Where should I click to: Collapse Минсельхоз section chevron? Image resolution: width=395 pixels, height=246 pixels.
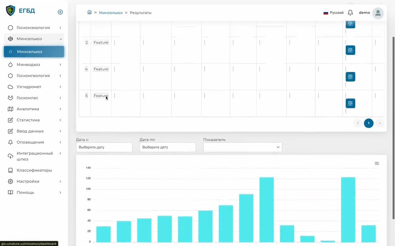click(x=61, y=39)
